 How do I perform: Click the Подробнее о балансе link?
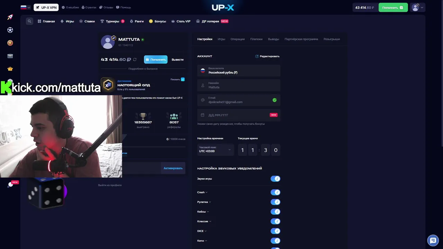pos(143,68)
